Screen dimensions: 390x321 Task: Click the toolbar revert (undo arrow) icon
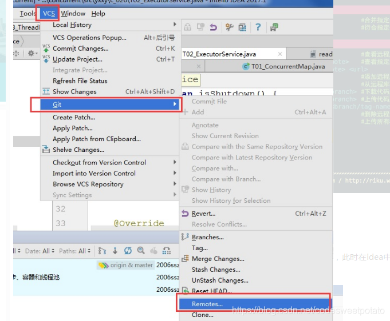click(213, 27)
